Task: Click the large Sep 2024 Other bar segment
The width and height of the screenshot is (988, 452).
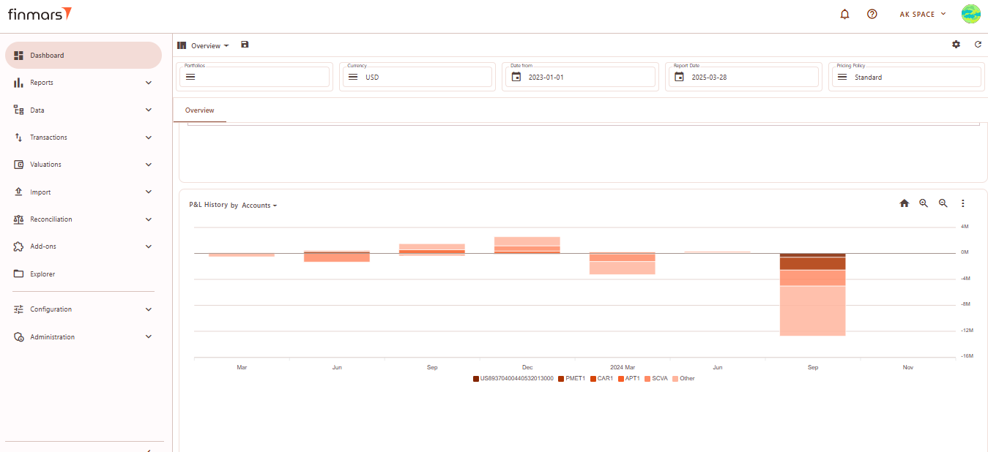Action: point(812,310)
